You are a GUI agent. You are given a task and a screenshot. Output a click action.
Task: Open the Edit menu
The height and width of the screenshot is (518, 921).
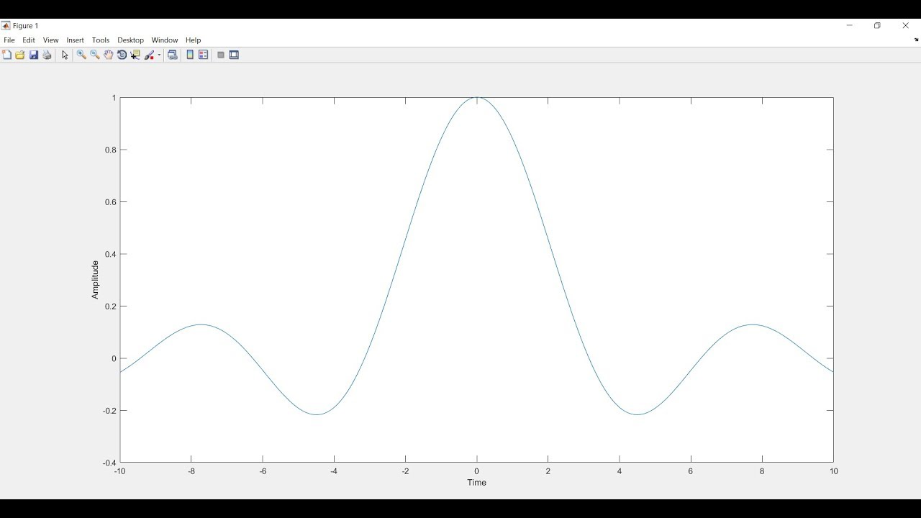29,40
